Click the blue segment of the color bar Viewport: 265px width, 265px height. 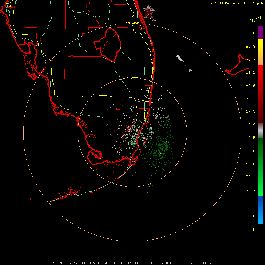point(260,210)
